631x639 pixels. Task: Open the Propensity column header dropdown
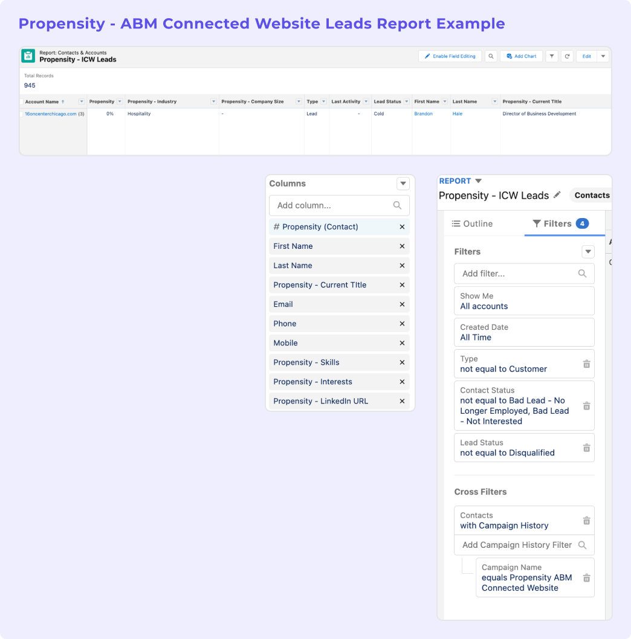[x=120, y=101]
